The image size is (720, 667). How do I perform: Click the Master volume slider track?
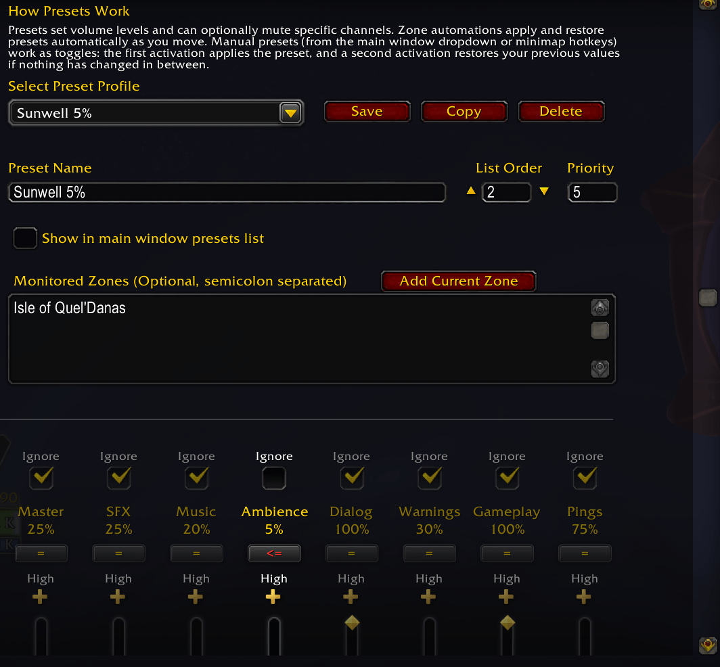pyautogui.click(x=41, y=637)
